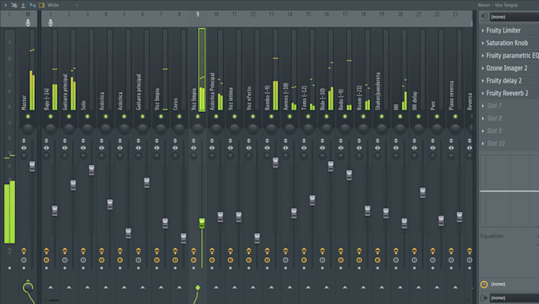Screen dimensions: 539x304
Task: Open the audio input (none) dropdown
Action: [x=514, y=17]
